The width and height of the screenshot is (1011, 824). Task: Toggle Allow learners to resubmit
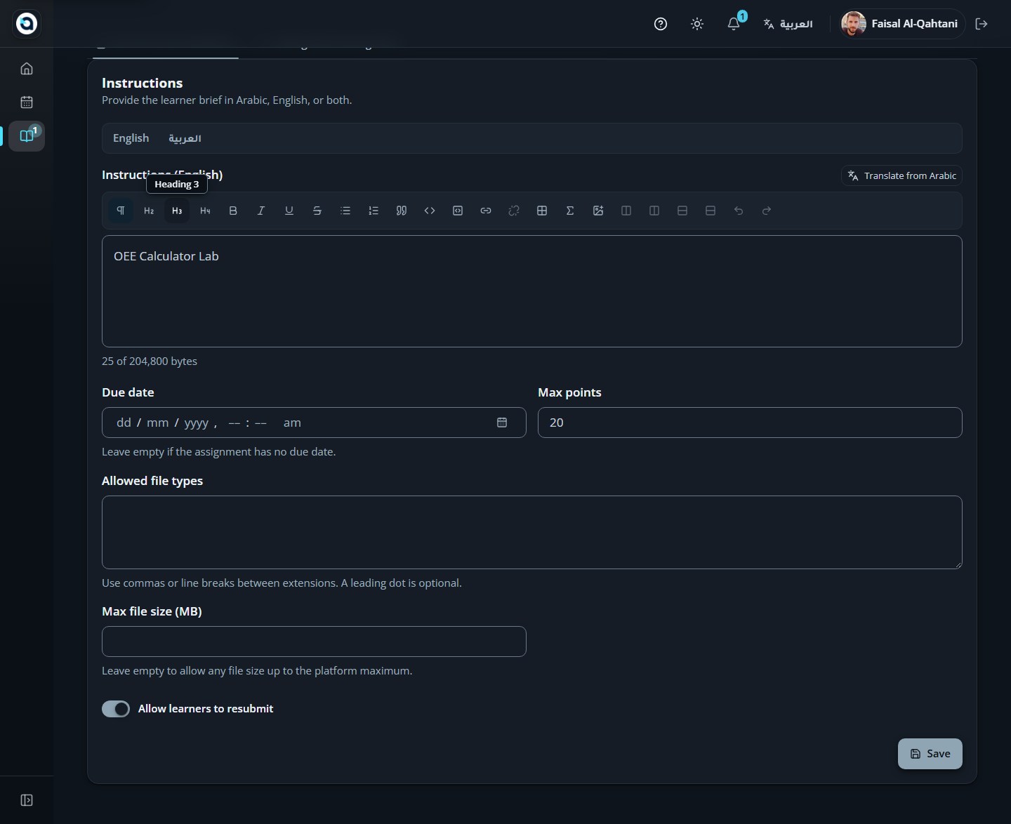tap(116, 709)
